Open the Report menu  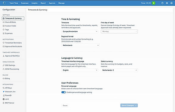[x=43, y=3]
